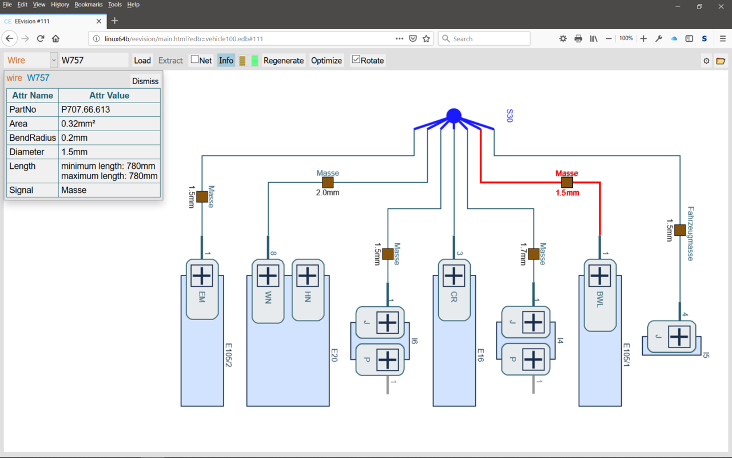
Task: Toggle the Info button off
Action: tap(226, 60)
